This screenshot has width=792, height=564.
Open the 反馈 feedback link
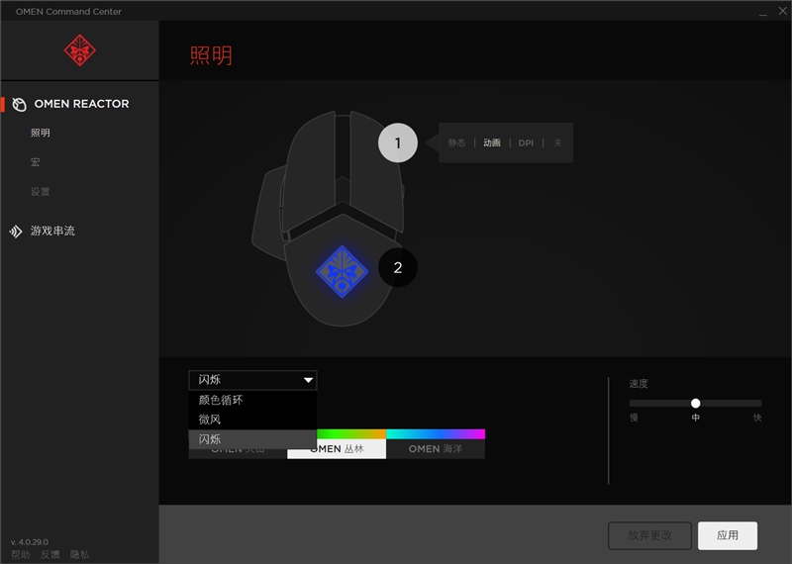click(x=50, y=555)
